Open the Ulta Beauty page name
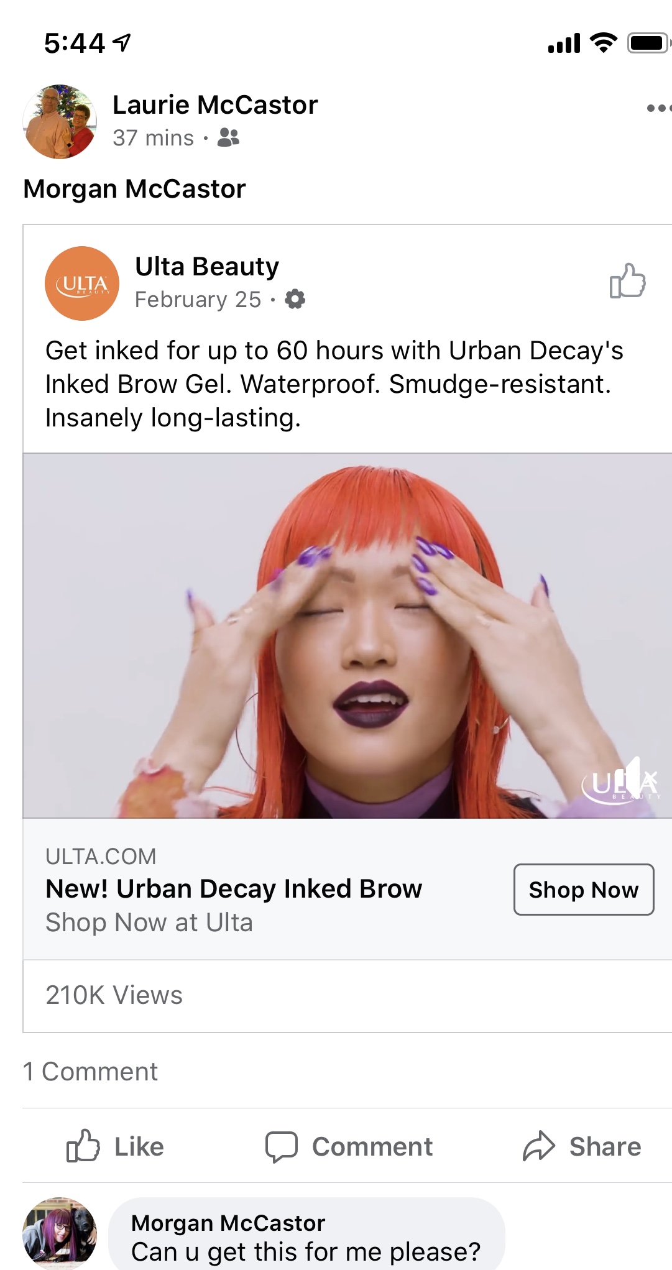This screenshot has width=672, height=1270. 207,267
